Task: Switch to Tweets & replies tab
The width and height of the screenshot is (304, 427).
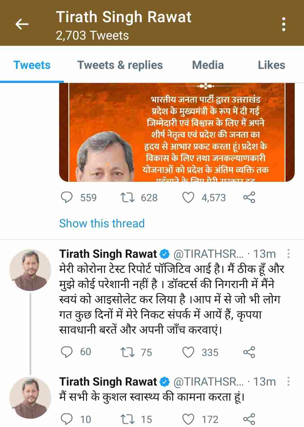Action: tap(120, 65)
